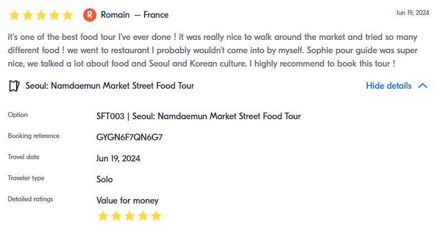The height and width of the screenshot is (229, 436).
Task: Click the Detailed ratings label
Action: pos(30,199)
